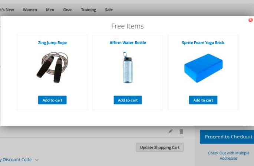Click the pencil edit icon

click(x=171, y=131)
